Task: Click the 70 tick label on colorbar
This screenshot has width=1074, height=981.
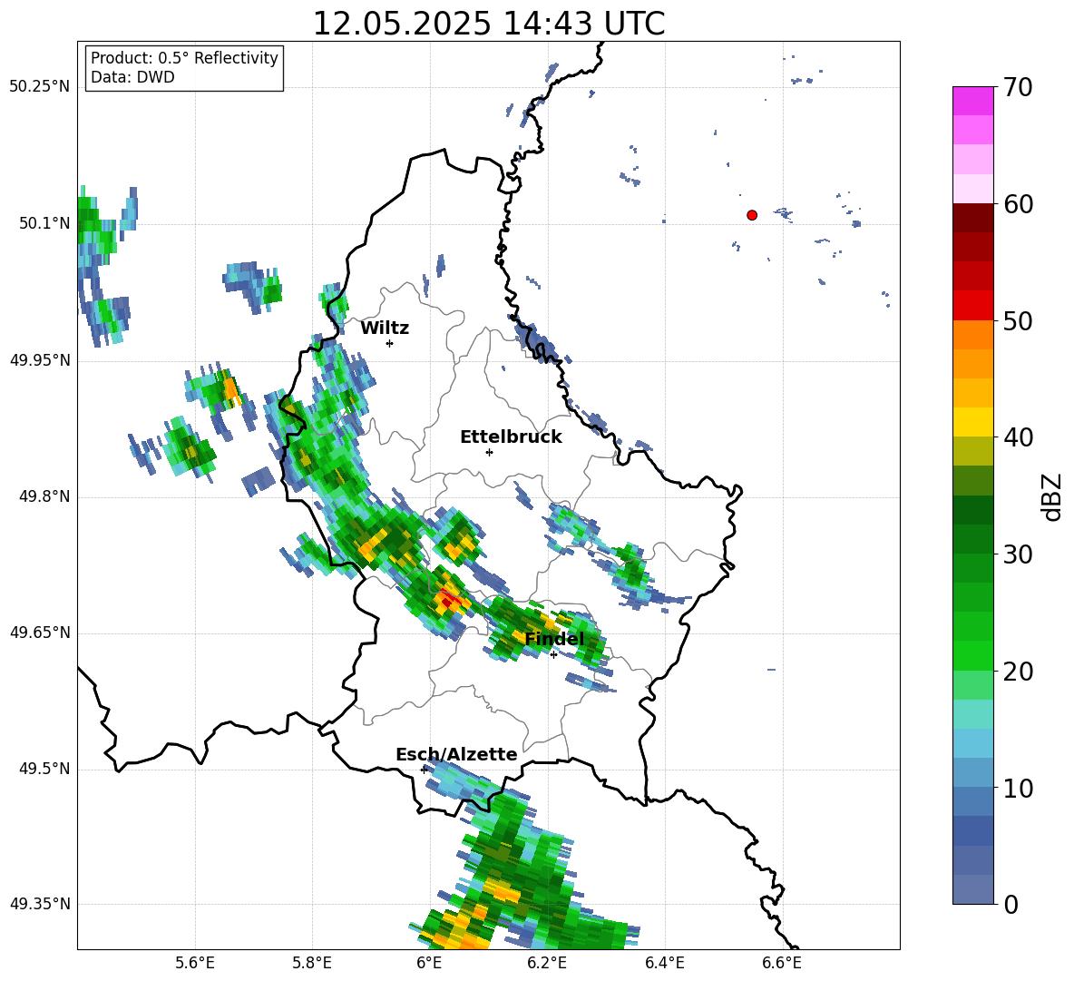Action: tap(1017, 87)
